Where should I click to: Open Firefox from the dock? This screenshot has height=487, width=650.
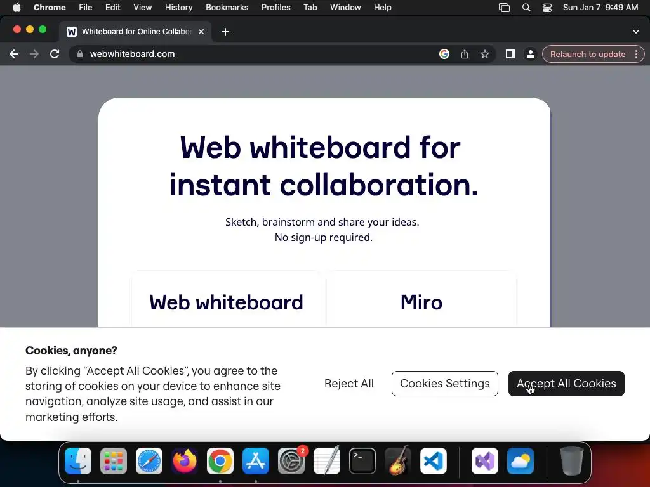pyautogui.click(x=185, y=461)
